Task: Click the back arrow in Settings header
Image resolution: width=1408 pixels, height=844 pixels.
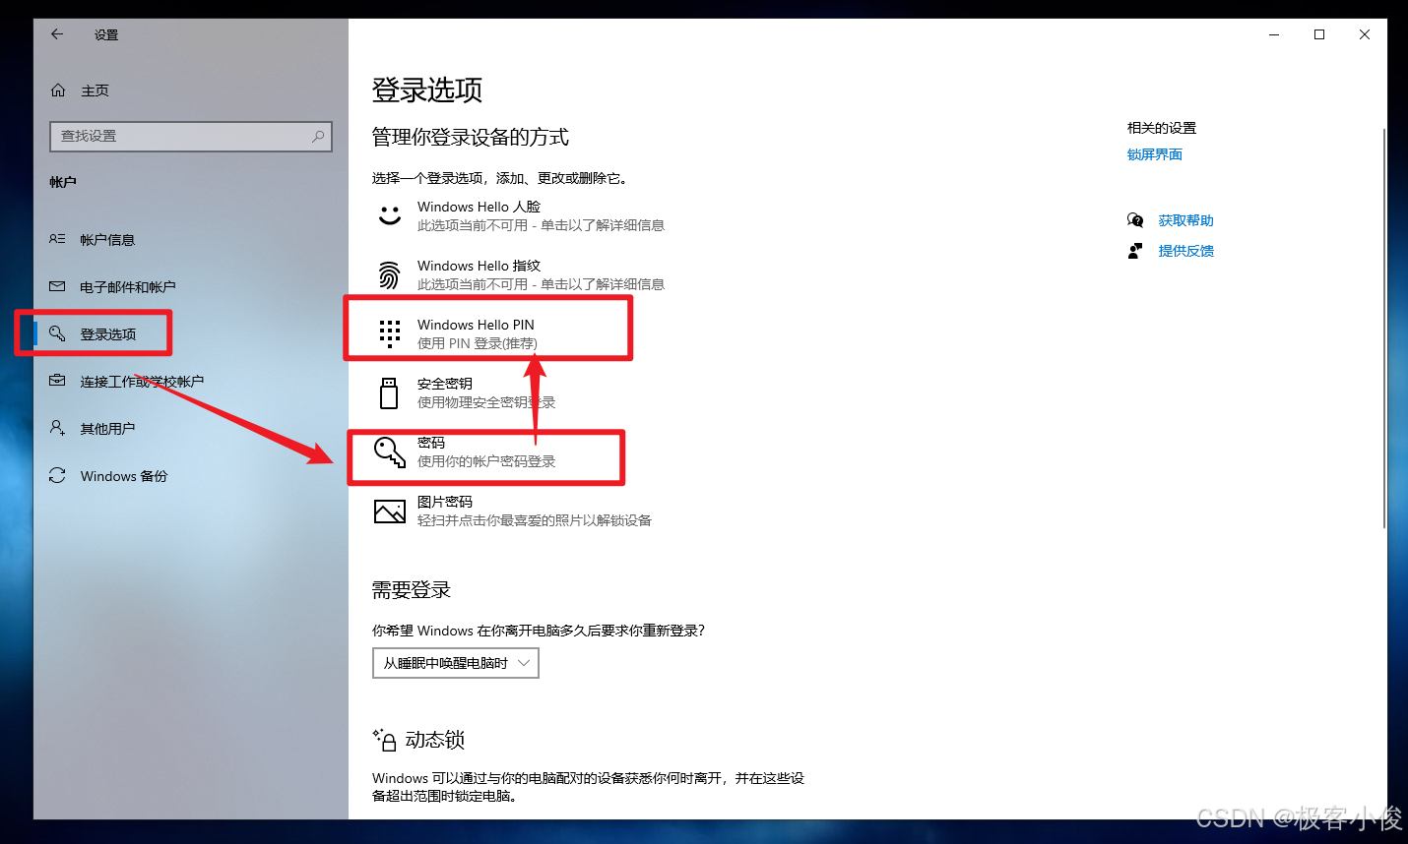Action: click(x=57, y=34)
